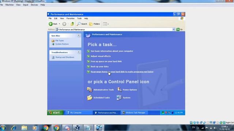Viewport: 234px width, 131px height.
Task: Open the XP Edit menu
Action: point(56,19)
